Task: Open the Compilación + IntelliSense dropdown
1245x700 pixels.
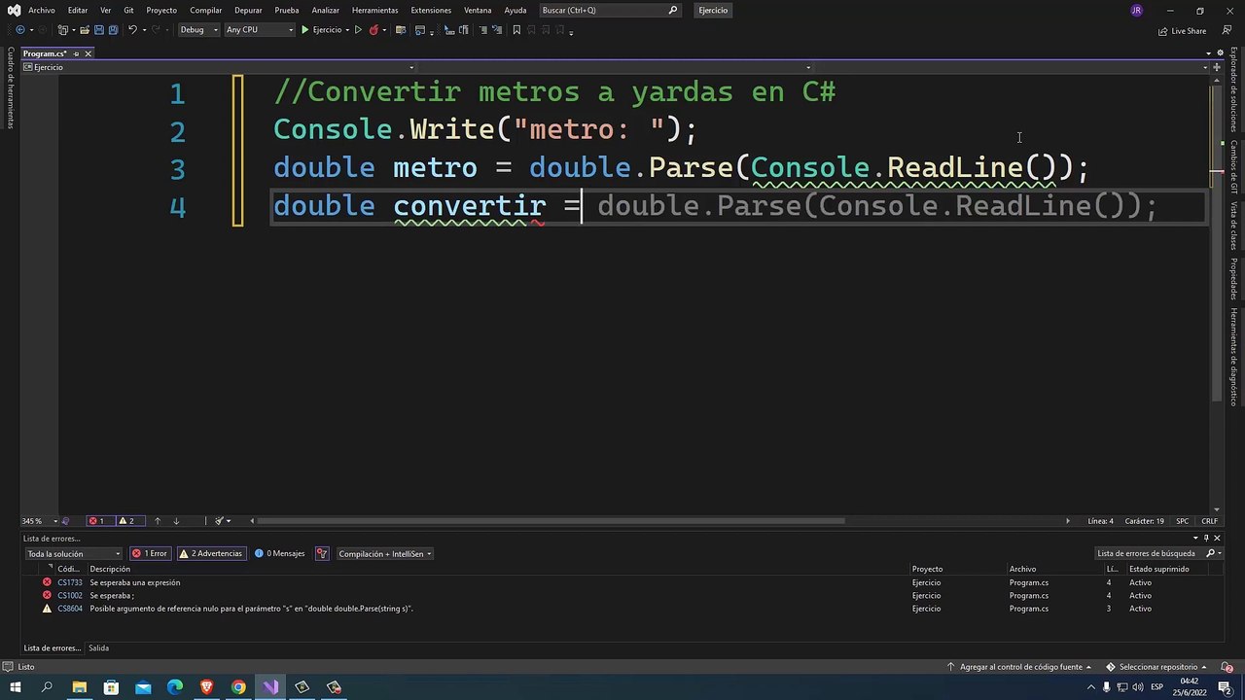Action: 385,553
